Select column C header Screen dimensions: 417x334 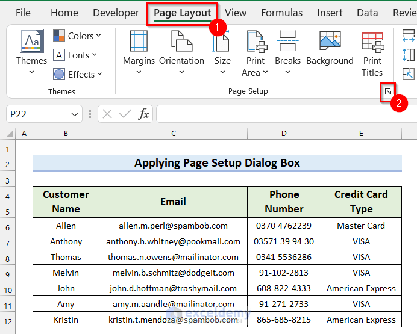coord(174,134)
